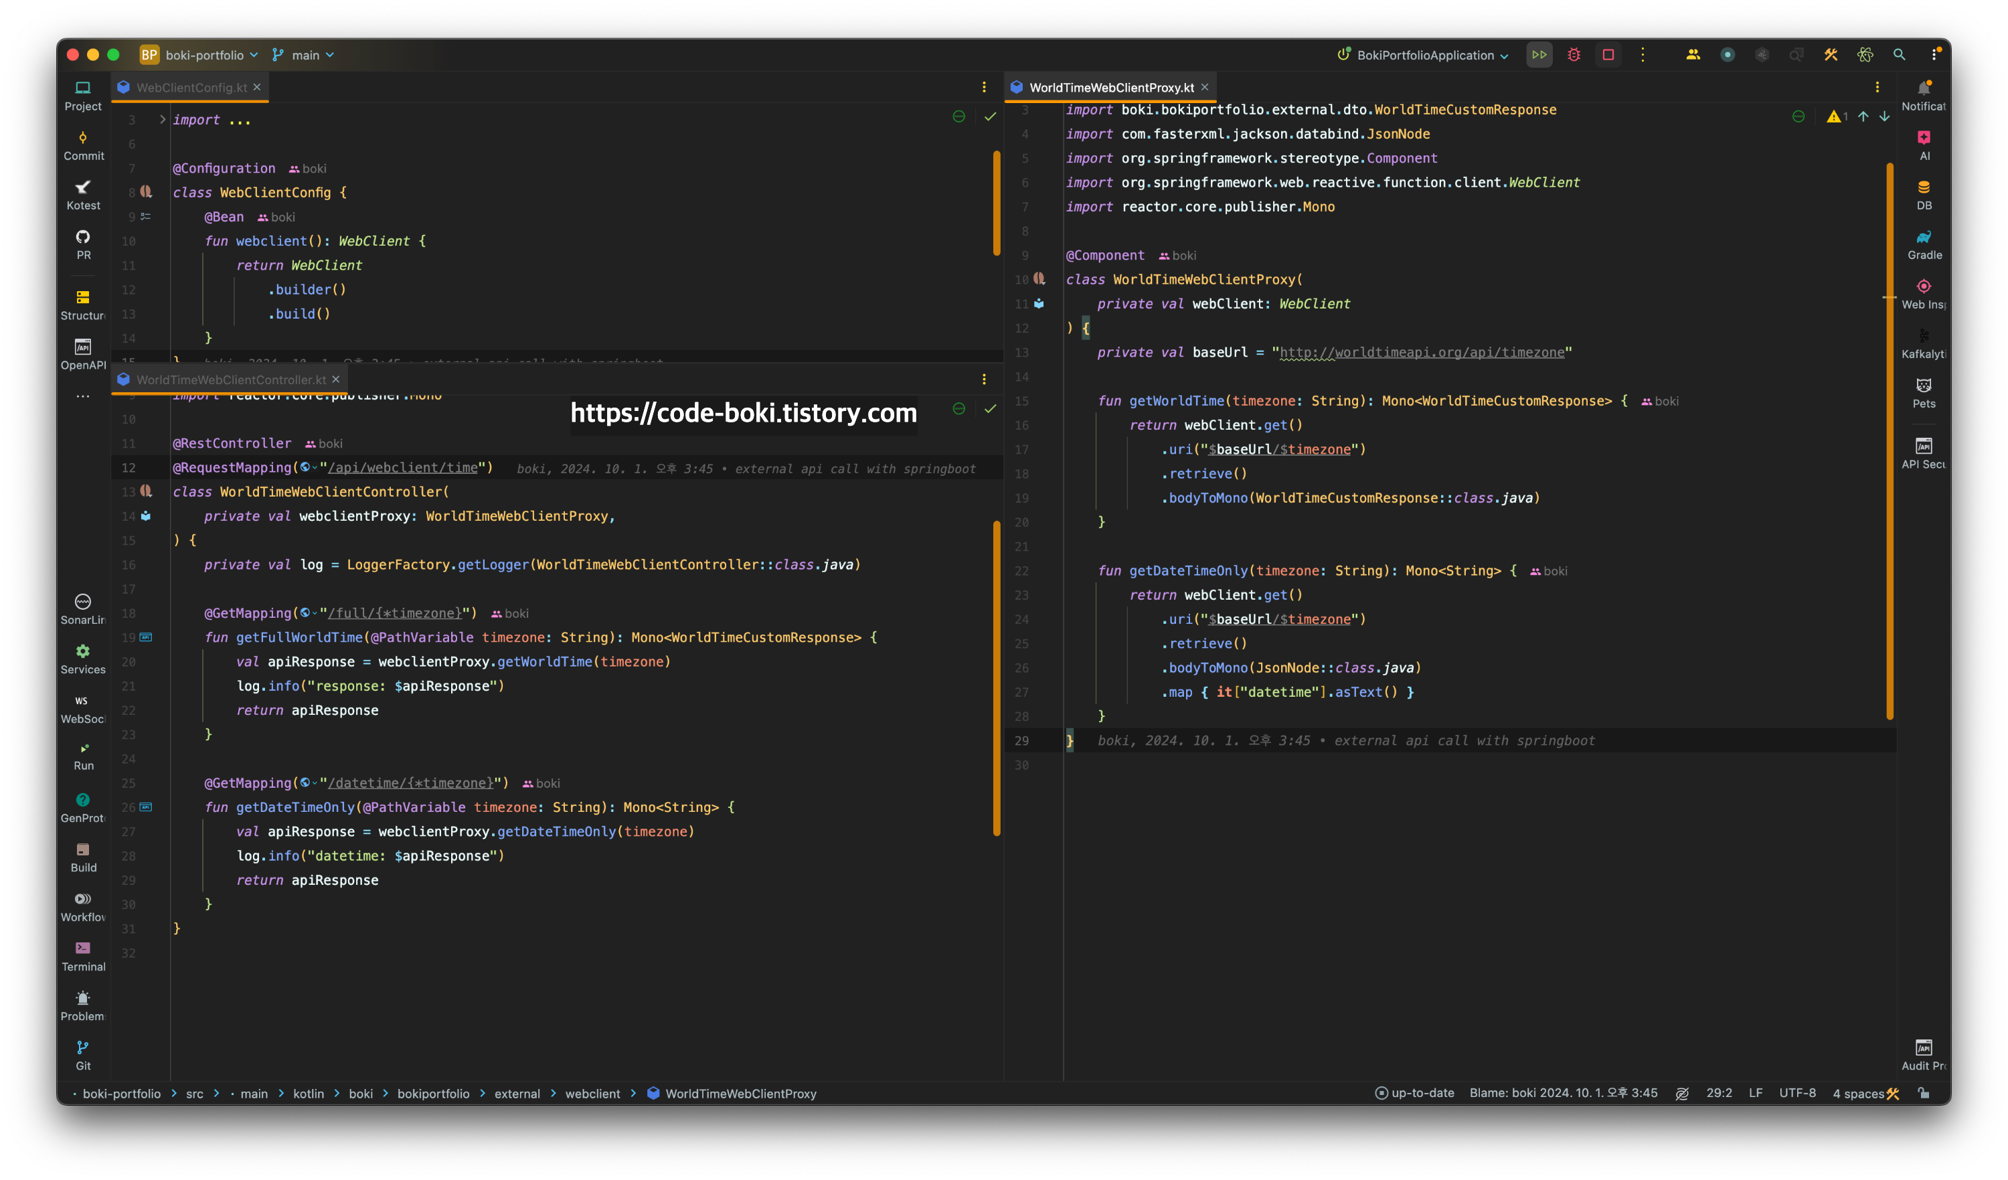
Task: Toggle the reader mode icon in WebClientConfig editor
Action: click(958, 117)
